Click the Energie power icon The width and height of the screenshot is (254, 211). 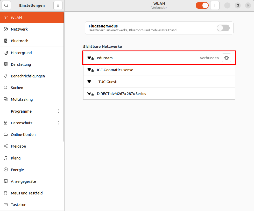point(6,170)
